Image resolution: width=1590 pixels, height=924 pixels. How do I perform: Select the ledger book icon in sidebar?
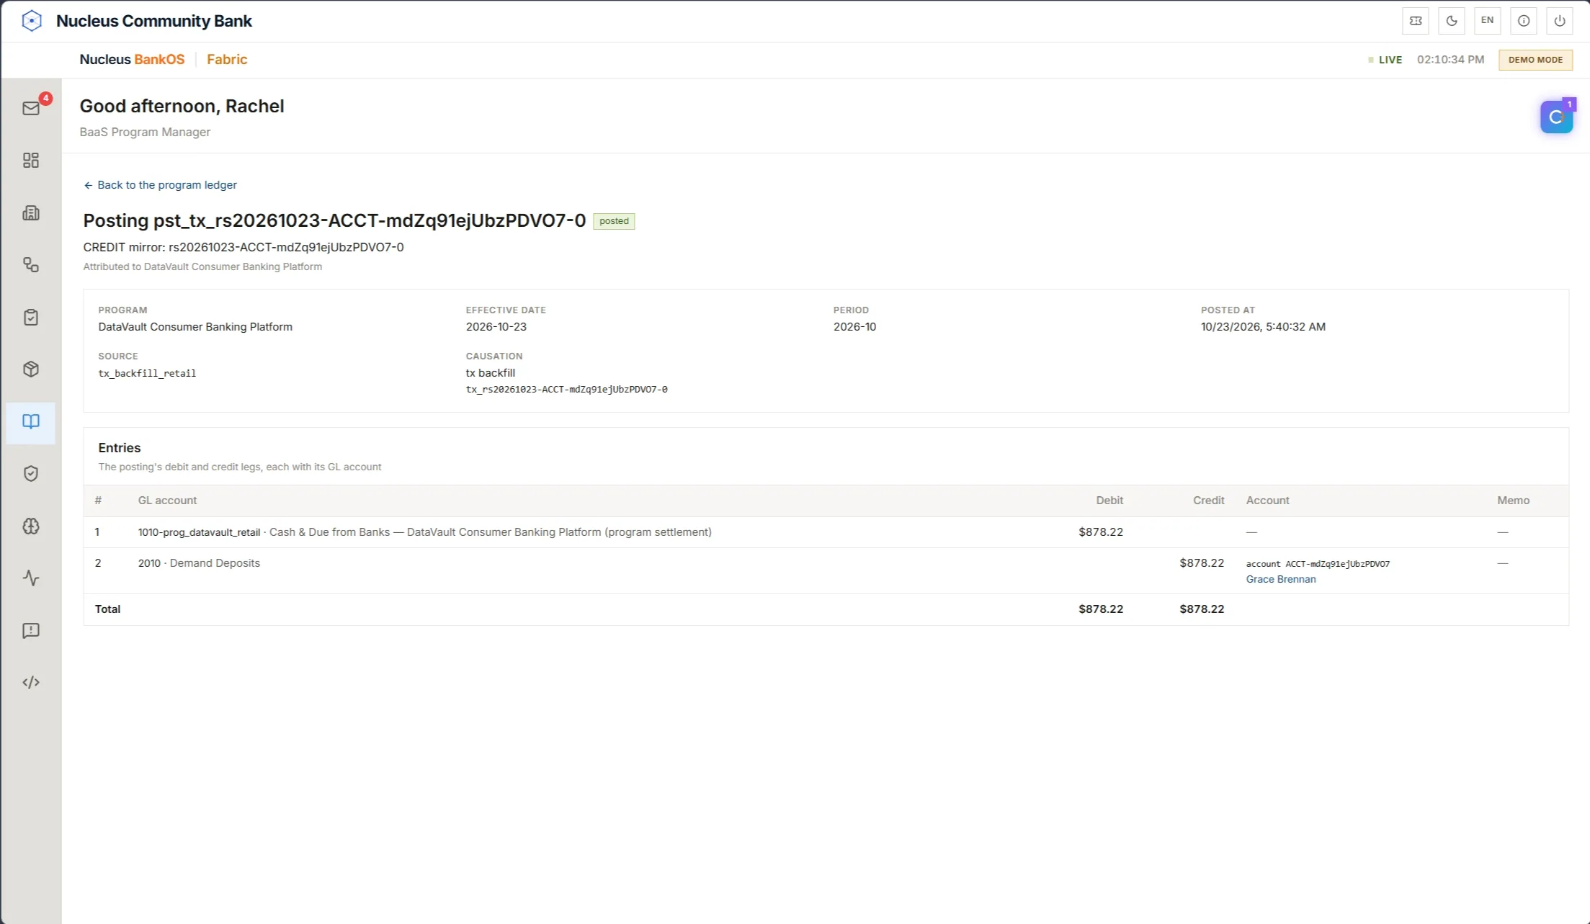pos(31,422)
